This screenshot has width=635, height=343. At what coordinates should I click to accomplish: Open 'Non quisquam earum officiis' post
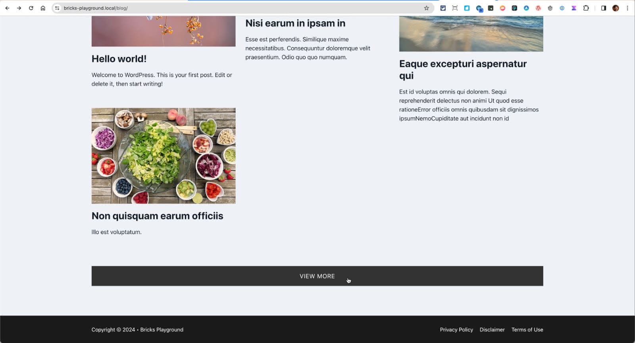pos(157,216)
